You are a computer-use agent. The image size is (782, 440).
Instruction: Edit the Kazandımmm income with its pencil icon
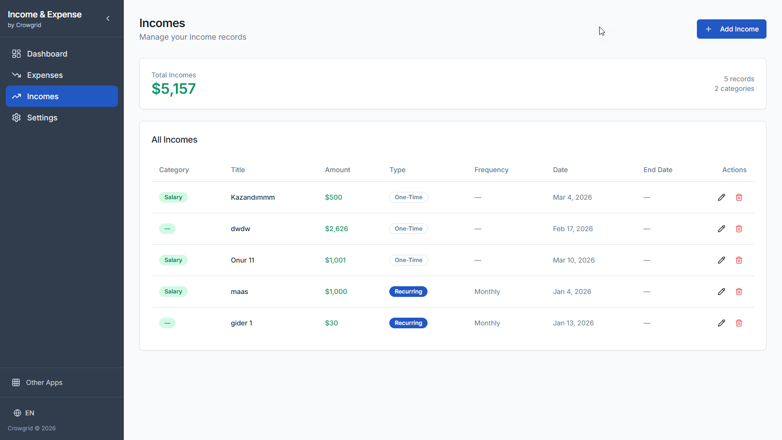pyautogui.click(x=721, y=197)
